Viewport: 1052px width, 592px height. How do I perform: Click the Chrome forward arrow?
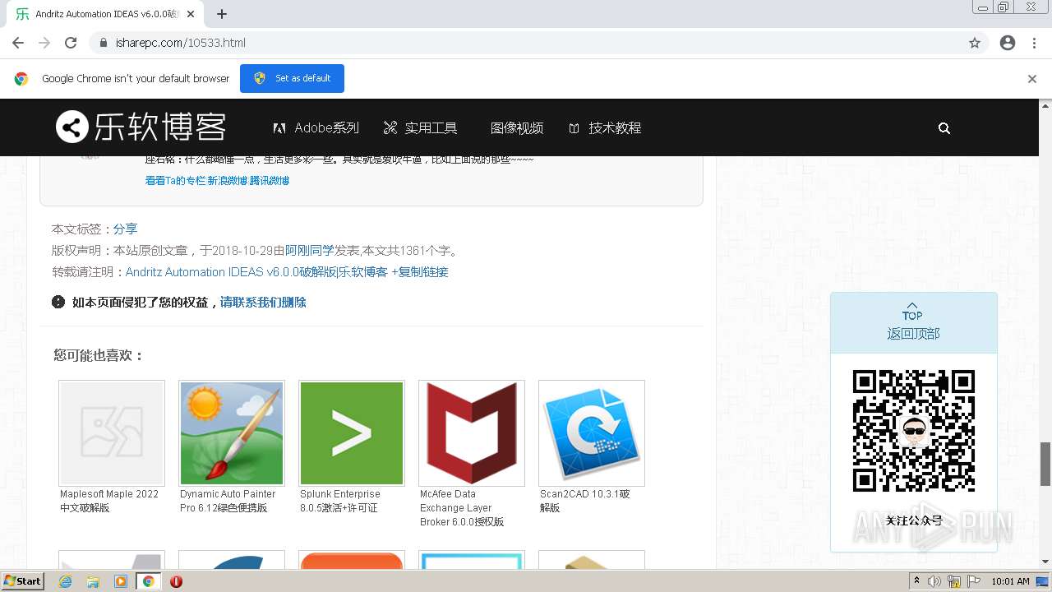(x=44, y=43)
